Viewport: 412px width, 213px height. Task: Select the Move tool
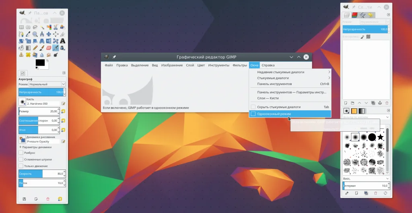tap(49, 34)
